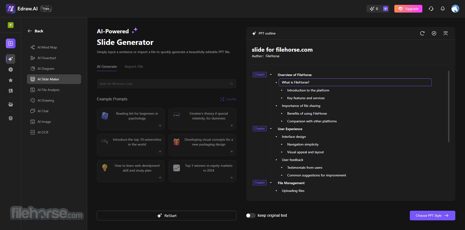Add the psychology reading list prompt plus icon
The width and height of the screenshot is (465, 230).
tap(160, 126)
